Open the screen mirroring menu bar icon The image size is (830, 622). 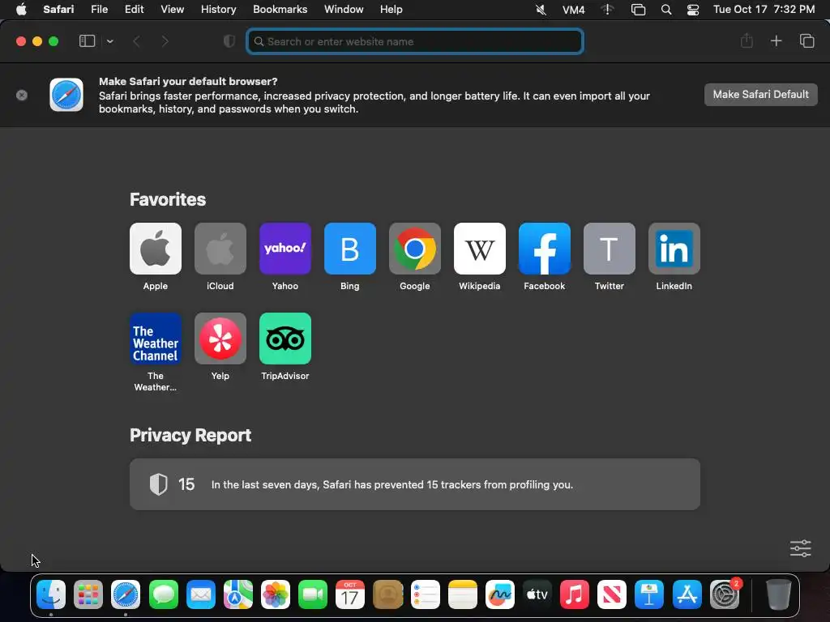pos(639,10)
